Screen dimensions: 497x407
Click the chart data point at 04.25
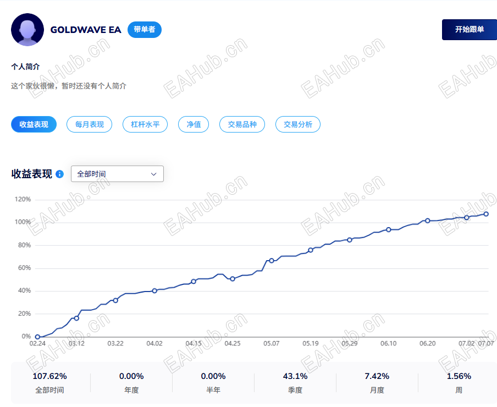pyautogui.click(x=233, y=279)
